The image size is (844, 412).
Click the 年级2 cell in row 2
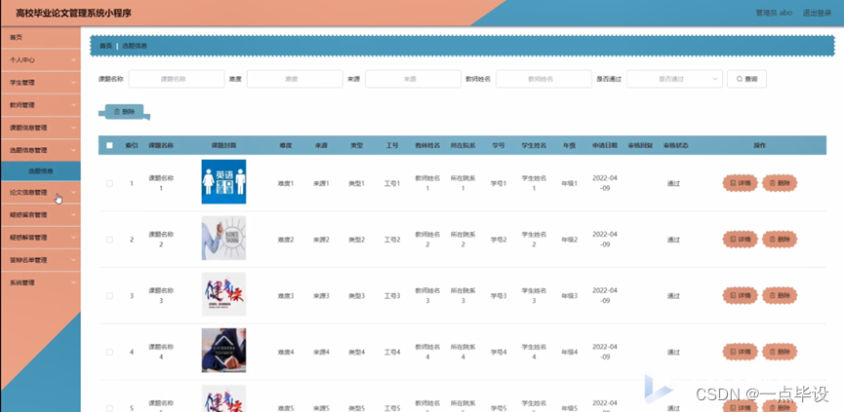pos(570,241)
